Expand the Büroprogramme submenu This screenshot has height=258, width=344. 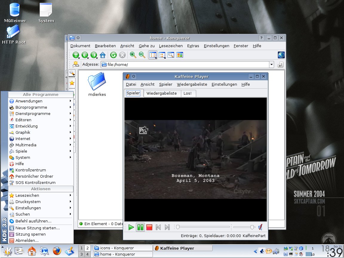41,107
